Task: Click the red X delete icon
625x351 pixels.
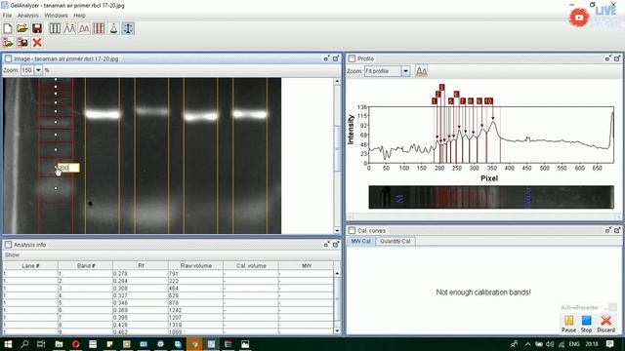Action: pos(37,42)
